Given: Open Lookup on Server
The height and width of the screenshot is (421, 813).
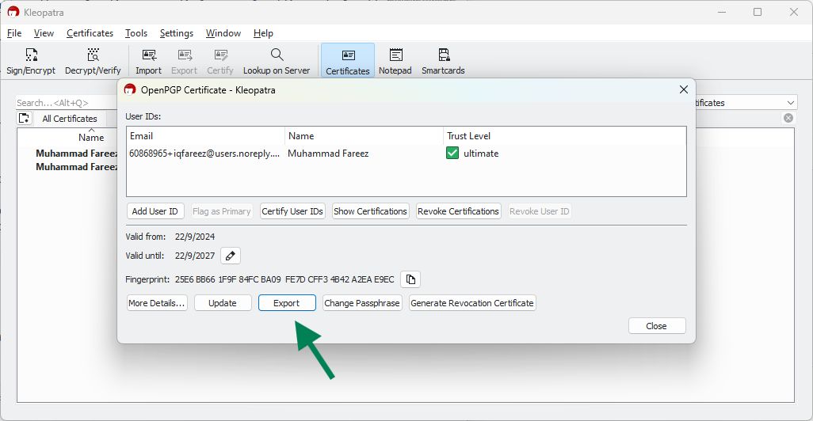Looking at the screenshot, I should (277, 61).
